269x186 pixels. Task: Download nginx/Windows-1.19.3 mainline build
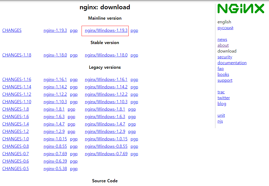click(x=106, y=31)
